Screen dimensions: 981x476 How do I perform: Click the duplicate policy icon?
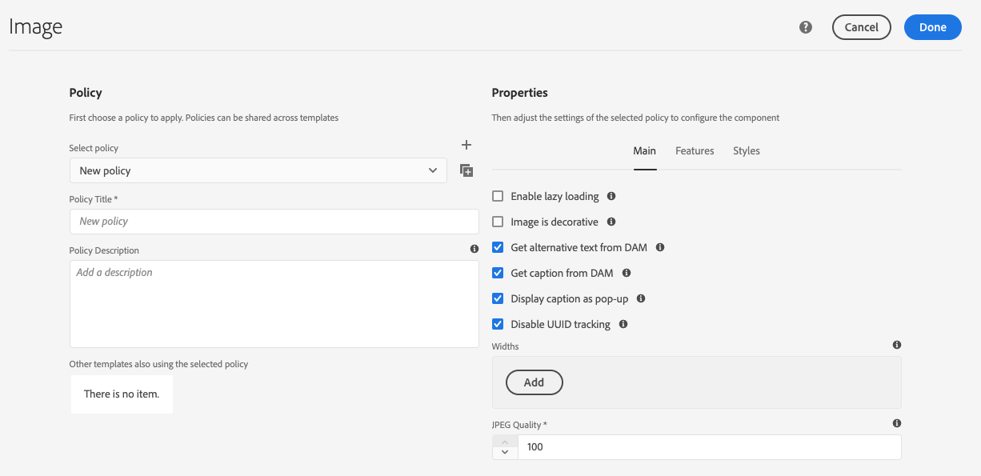click(466, 170)
